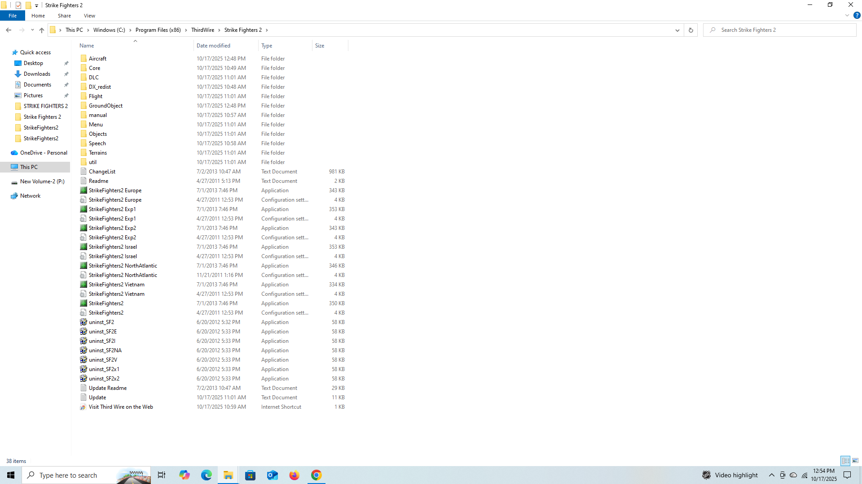Screen dimensions: 862x484
Task: Open the File menu
Action: [x=13, y=16]
